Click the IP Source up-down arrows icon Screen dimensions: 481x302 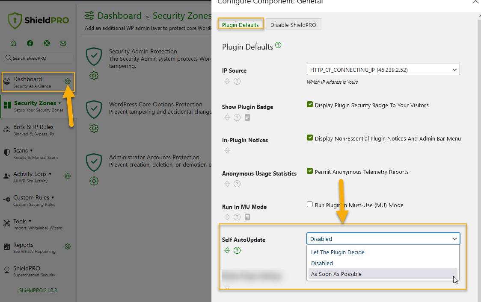[x=227, y=81]
